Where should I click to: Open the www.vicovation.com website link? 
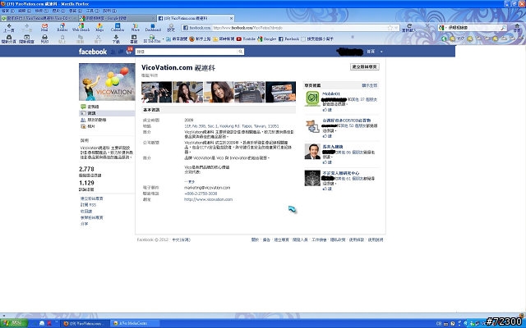pyautogui.click(x=208, y=199)
